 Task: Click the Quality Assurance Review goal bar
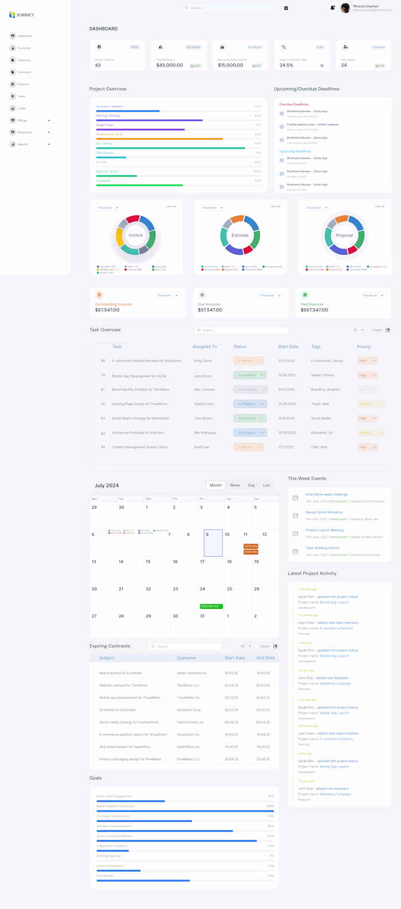(185, 841)
